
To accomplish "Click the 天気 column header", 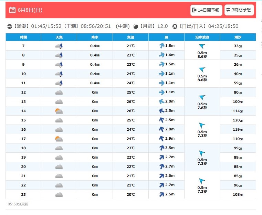I will (x=59, y=37).
